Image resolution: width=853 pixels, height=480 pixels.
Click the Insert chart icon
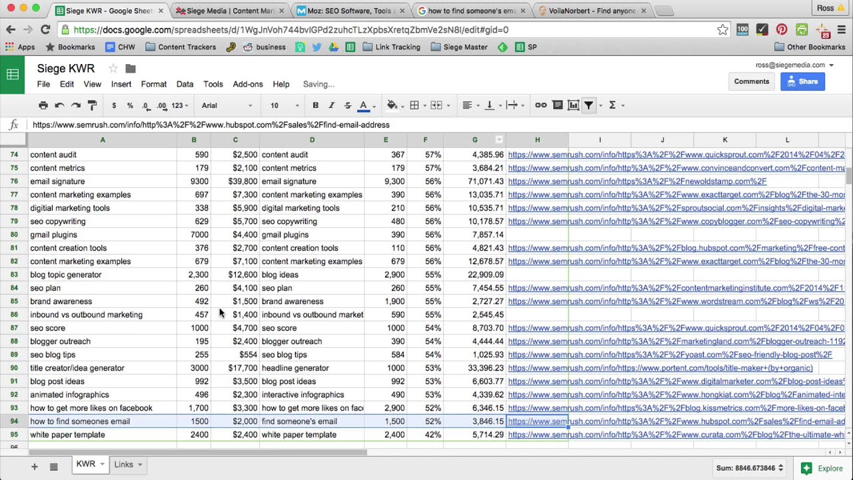point(573,105)
